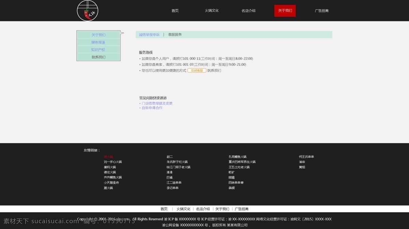Open the 孔亮鳝鱼火锅 friend link
This screenshot has height=229, width=409.
[x=238, y=157]
